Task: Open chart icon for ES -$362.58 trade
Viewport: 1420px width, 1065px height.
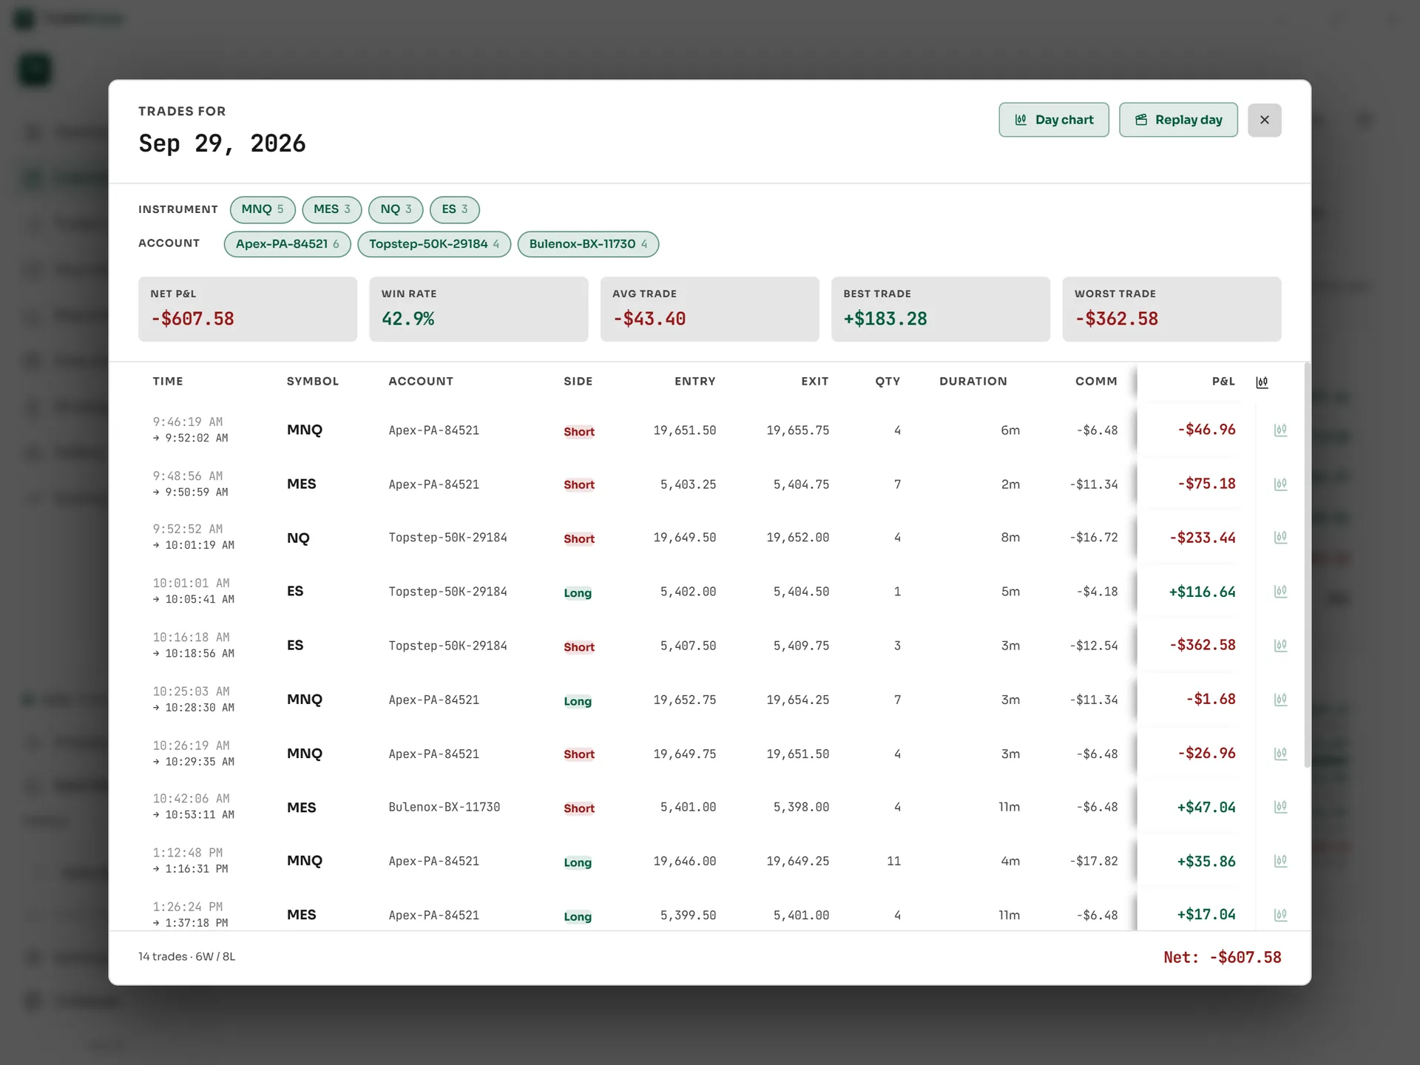Action: 1280,646
